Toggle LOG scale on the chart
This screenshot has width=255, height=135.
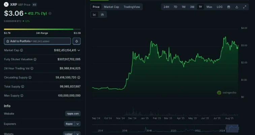[x=220, y=7]
